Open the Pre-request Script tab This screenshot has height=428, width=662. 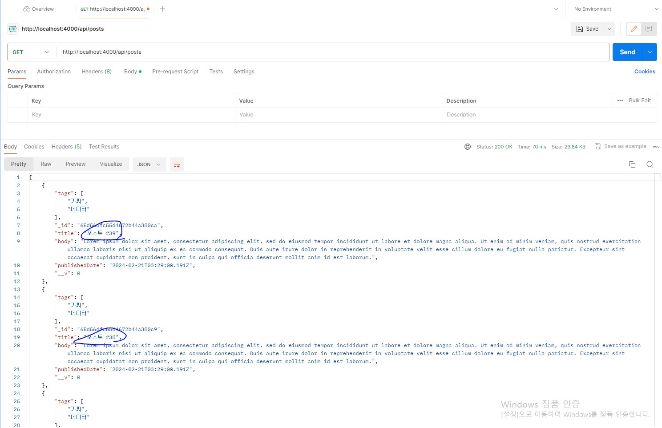click(x=175, y=72)
